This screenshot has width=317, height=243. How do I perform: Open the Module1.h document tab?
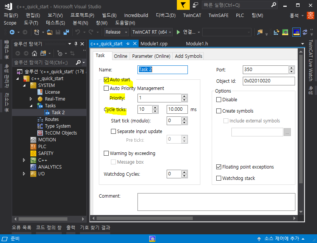click(x=197, y=44)
